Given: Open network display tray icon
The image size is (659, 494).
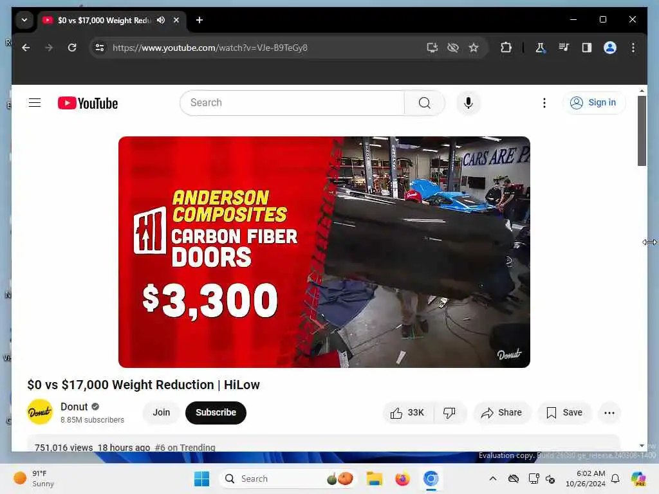Looking at the screenshot, I should [534, 479].
